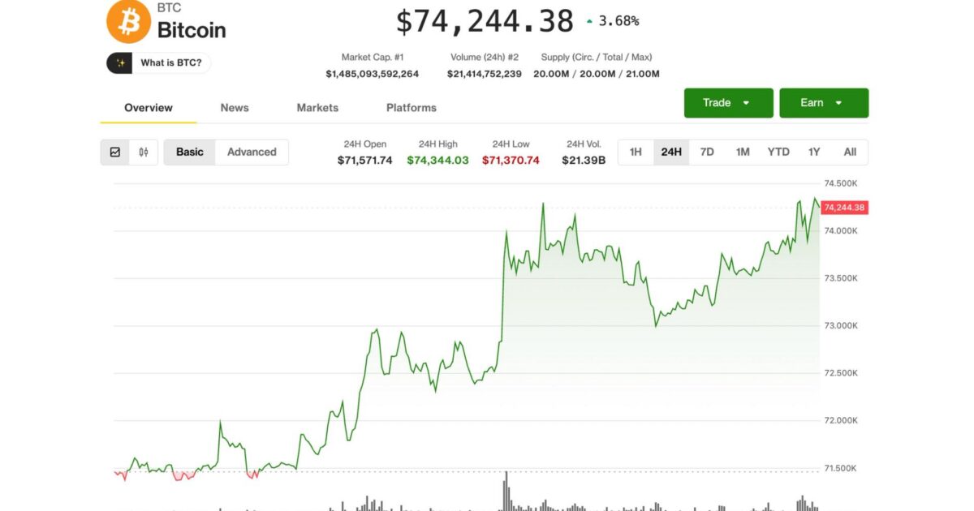Click the sparkle AI icon near What is BTC

[119, 62]
